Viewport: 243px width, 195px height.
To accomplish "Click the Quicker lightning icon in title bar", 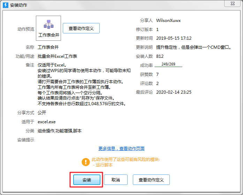I will tap(6, 5).
